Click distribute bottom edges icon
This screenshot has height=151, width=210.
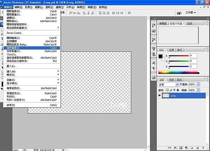108,13
